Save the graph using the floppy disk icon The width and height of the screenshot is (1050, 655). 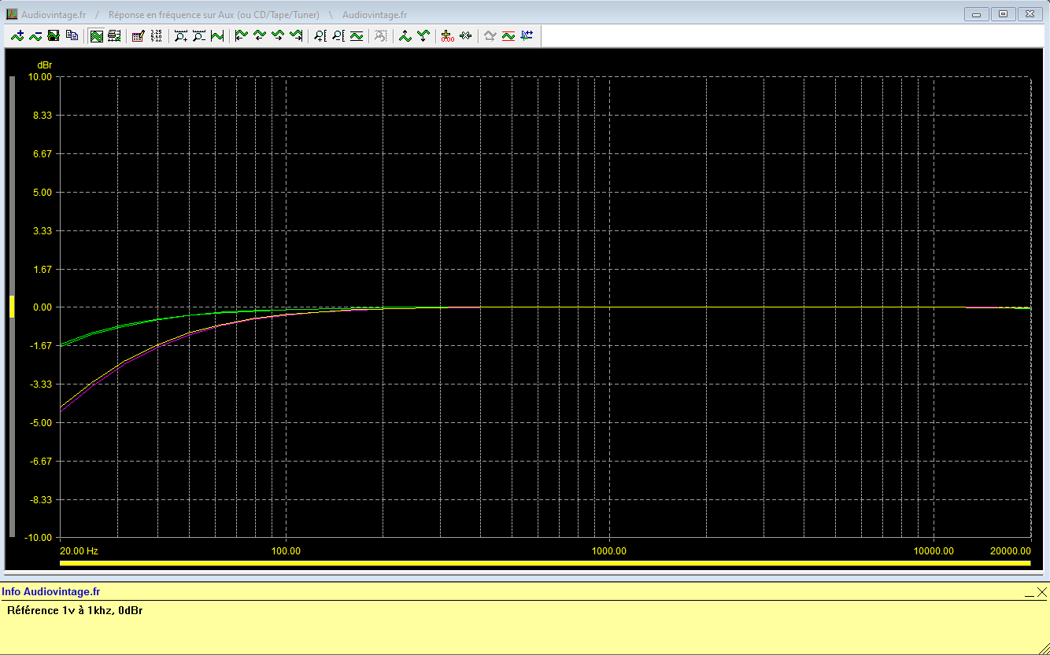[x=54, y=35]
